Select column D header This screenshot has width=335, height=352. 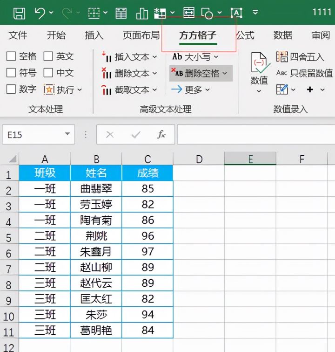199,159
